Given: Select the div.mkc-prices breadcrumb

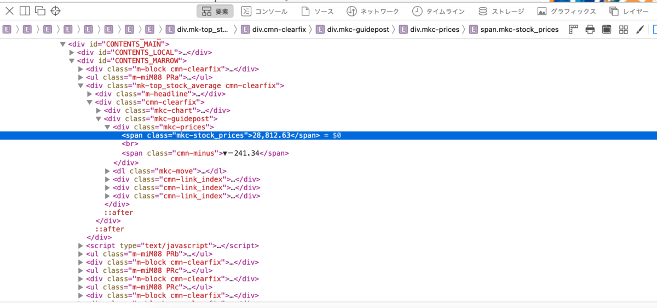Looking at the screenshot, I should pos(430,30).
